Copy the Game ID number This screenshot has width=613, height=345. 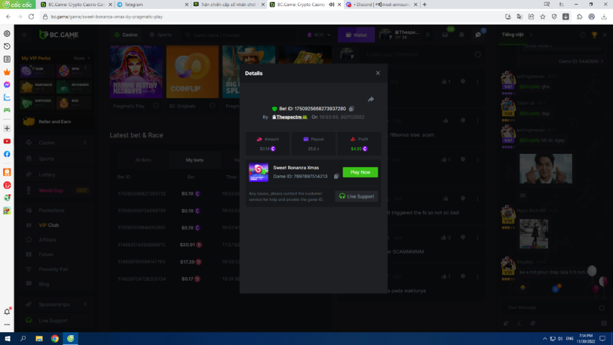tap(337, 176)
